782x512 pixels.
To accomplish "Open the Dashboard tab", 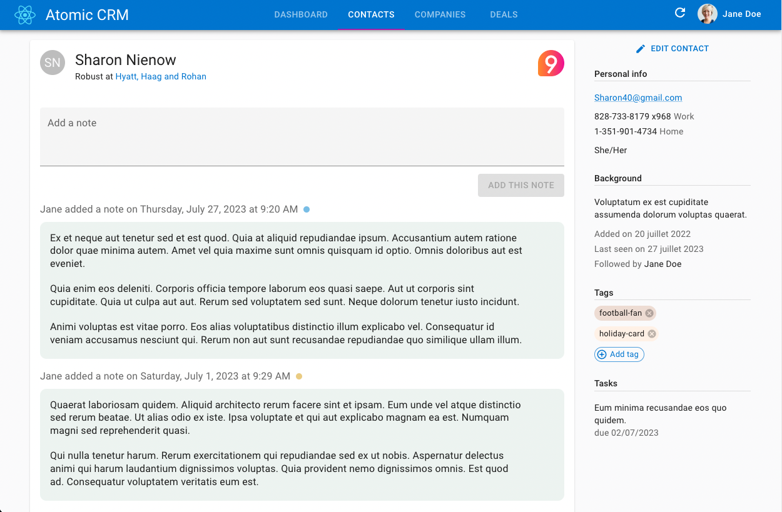I will (301, 14).
